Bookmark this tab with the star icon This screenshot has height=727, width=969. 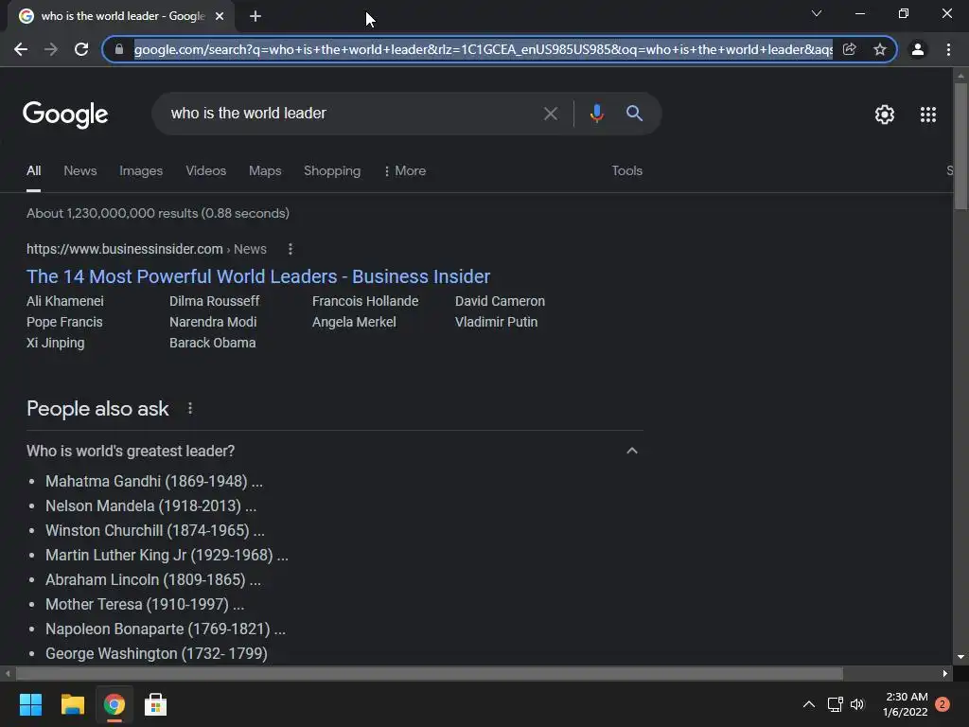pos(880,49)
